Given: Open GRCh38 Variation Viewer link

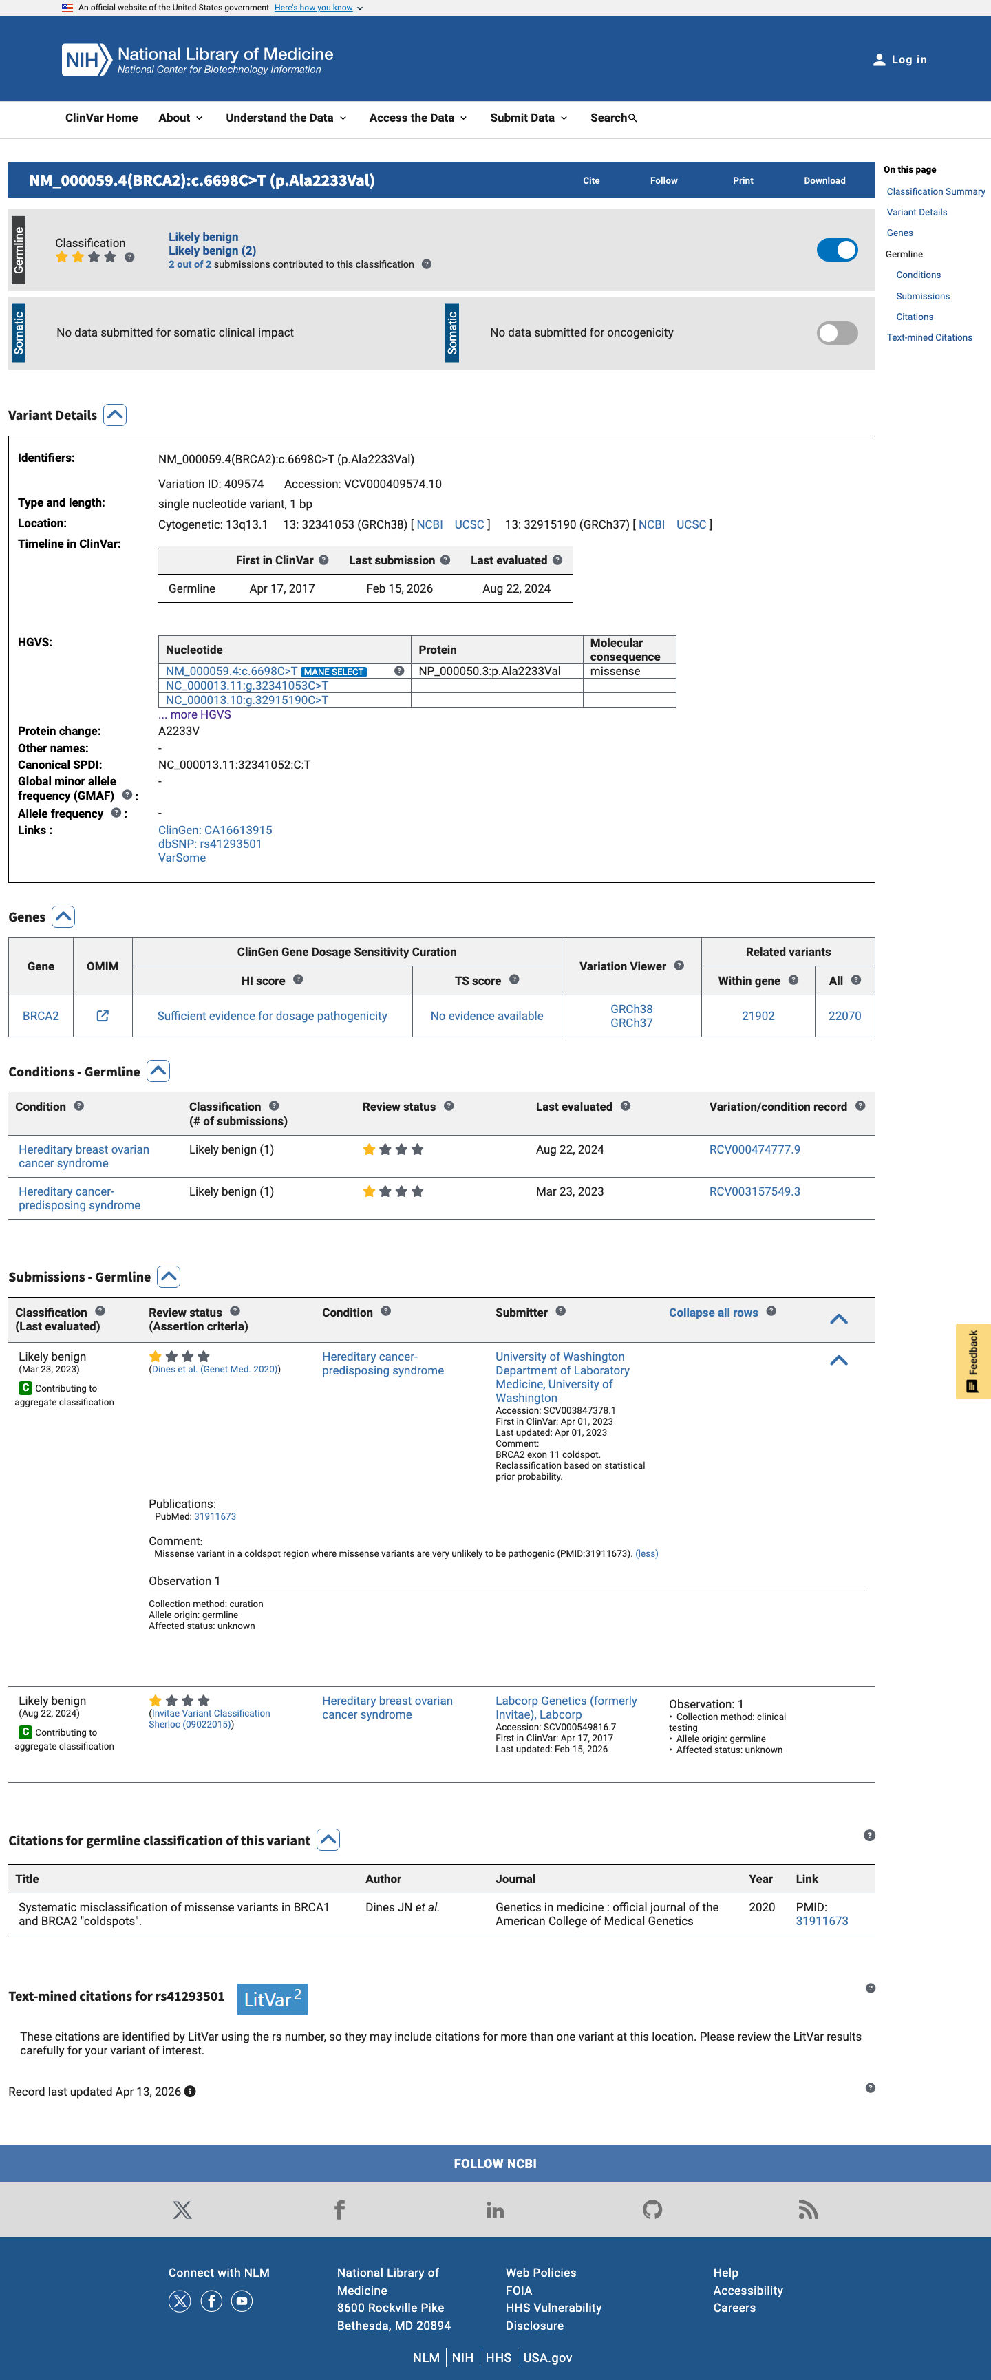Looking at the screenshot, I should coord(632,1009).
